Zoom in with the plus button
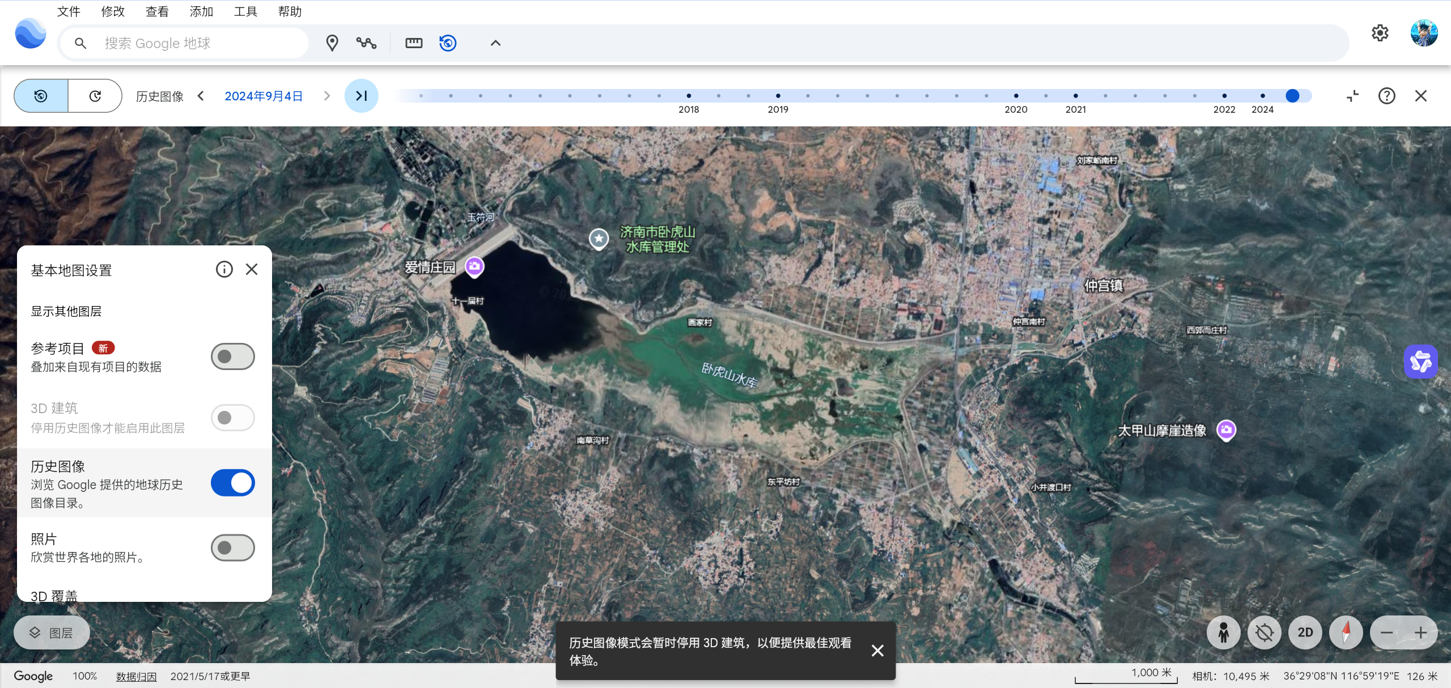Image resolution: width=1451 pixels, height=688 pixels. [1420, 632]
